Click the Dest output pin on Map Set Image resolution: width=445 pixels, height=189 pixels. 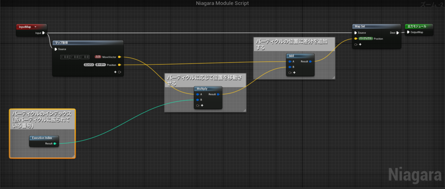[x=398, y=32]
